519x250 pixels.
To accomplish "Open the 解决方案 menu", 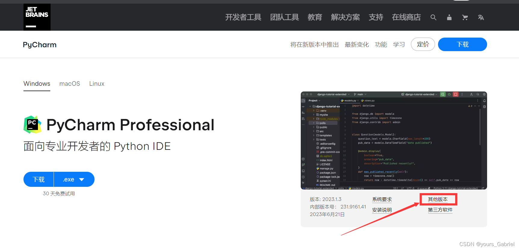I will click(345, 17).
